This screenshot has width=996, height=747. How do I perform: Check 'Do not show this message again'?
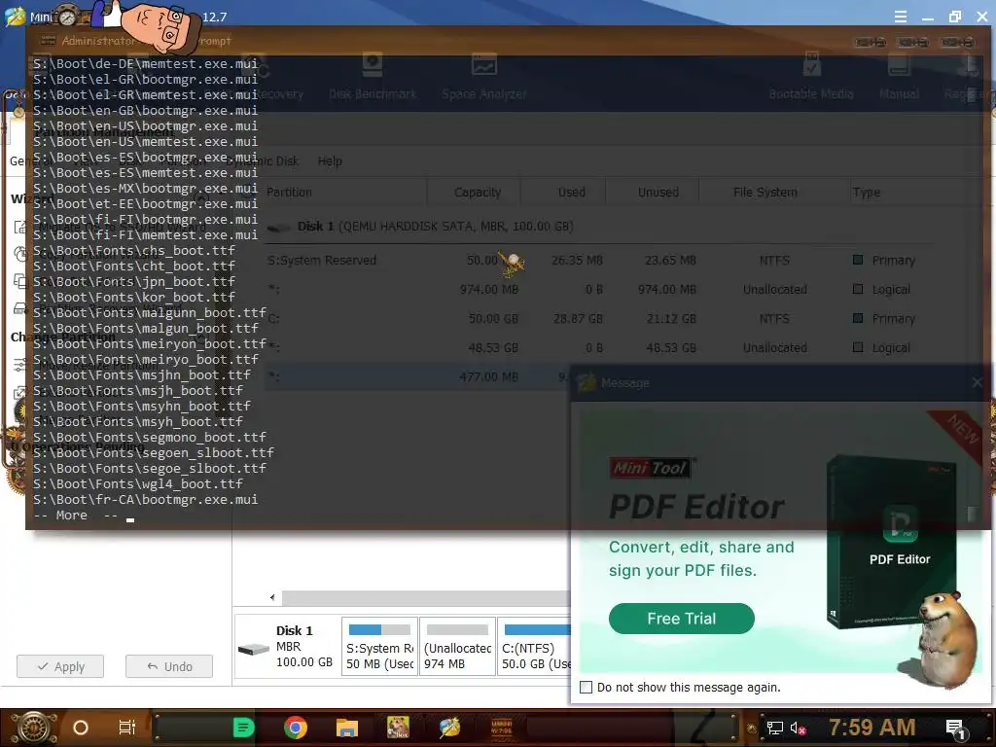pyautogui.click(x=587, y=688)
